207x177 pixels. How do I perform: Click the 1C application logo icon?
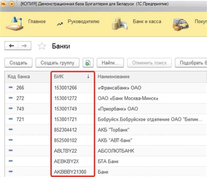coord(3,4)
